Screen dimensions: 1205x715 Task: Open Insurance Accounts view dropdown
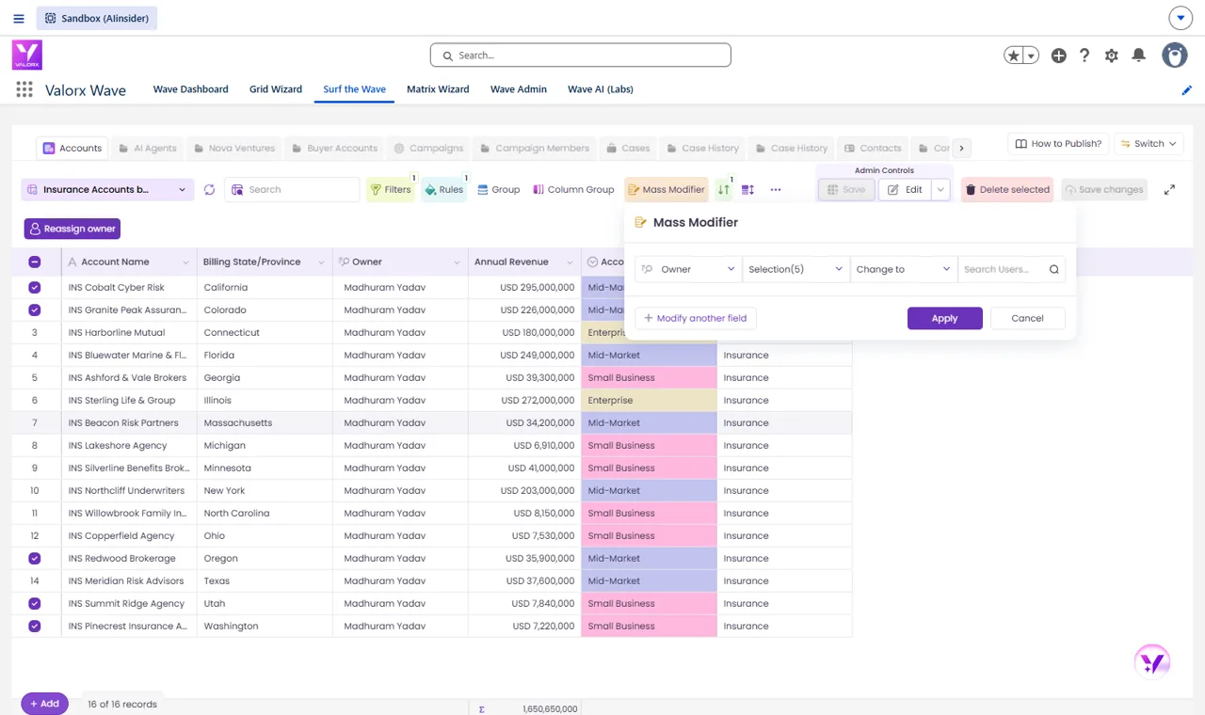107,189
